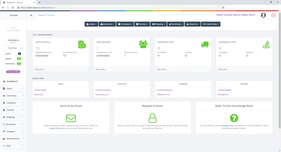Open the Asset toolbar dropdown

click(x=91, y=24)
